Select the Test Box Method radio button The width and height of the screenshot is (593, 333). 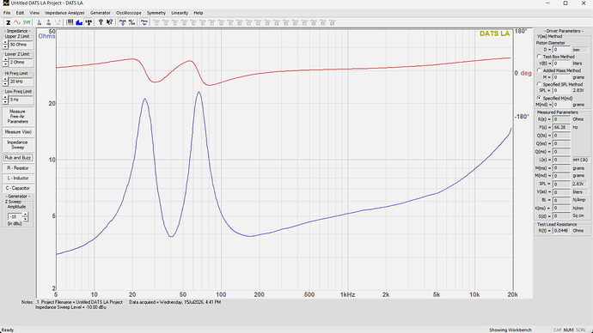coord(540,57)
